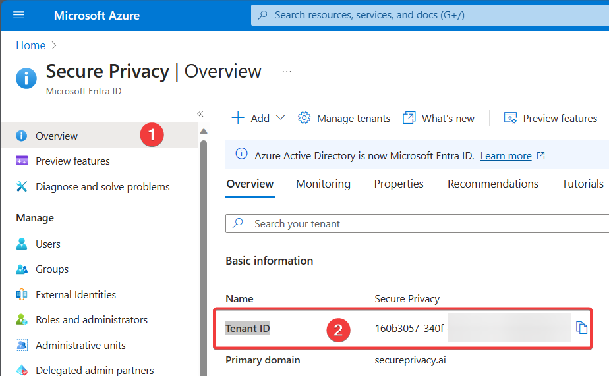Select Overview in the left sidebar
This screenshot has width=609, height=376.
[100, 136]
